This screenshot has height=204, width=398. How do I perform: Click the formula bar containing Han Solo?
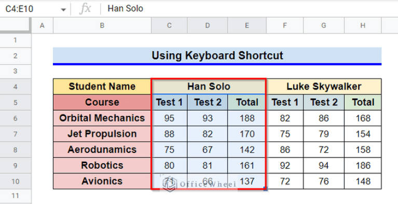249,9
